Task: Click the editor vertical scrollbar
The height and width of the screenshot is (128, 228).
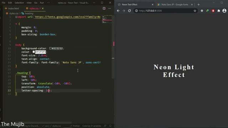Action: 113,47
